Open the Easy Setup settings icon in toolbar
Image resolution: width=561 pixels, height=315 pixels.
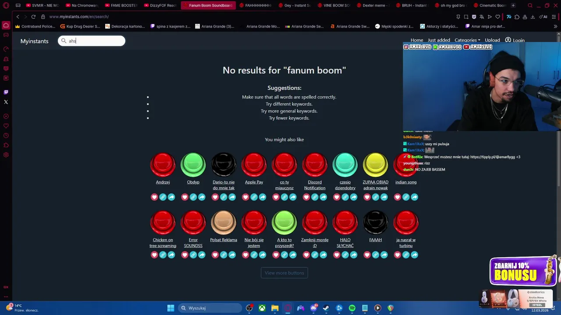click(x=554, y=17)
